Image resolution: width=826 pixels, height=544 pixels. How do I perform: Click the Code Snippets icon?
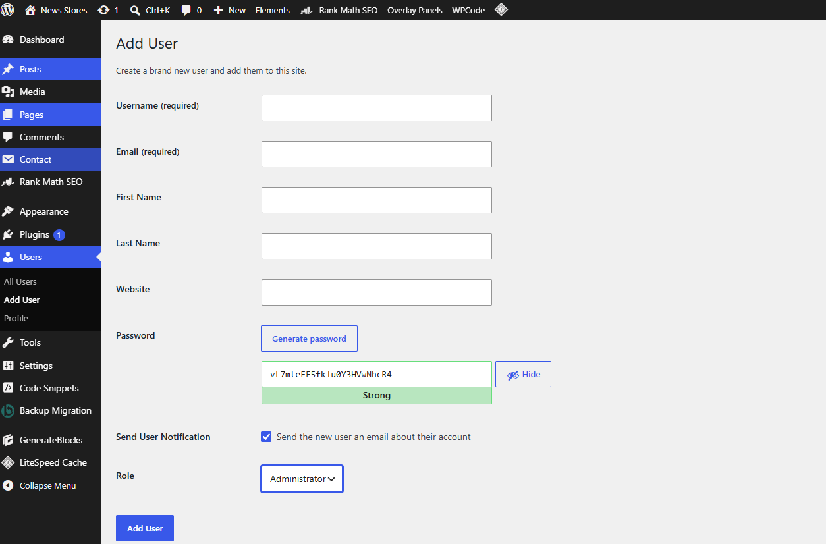click(8, 388)
